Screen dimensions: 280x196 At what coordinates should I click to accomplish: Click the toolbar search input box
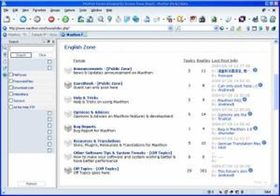[x=198, y=28]
